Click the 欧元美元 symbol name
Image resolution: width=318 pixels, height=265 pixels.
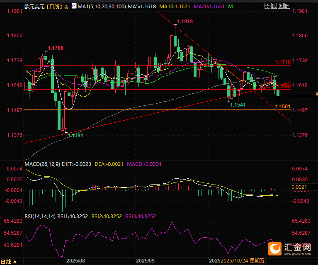tap(34, 7)
